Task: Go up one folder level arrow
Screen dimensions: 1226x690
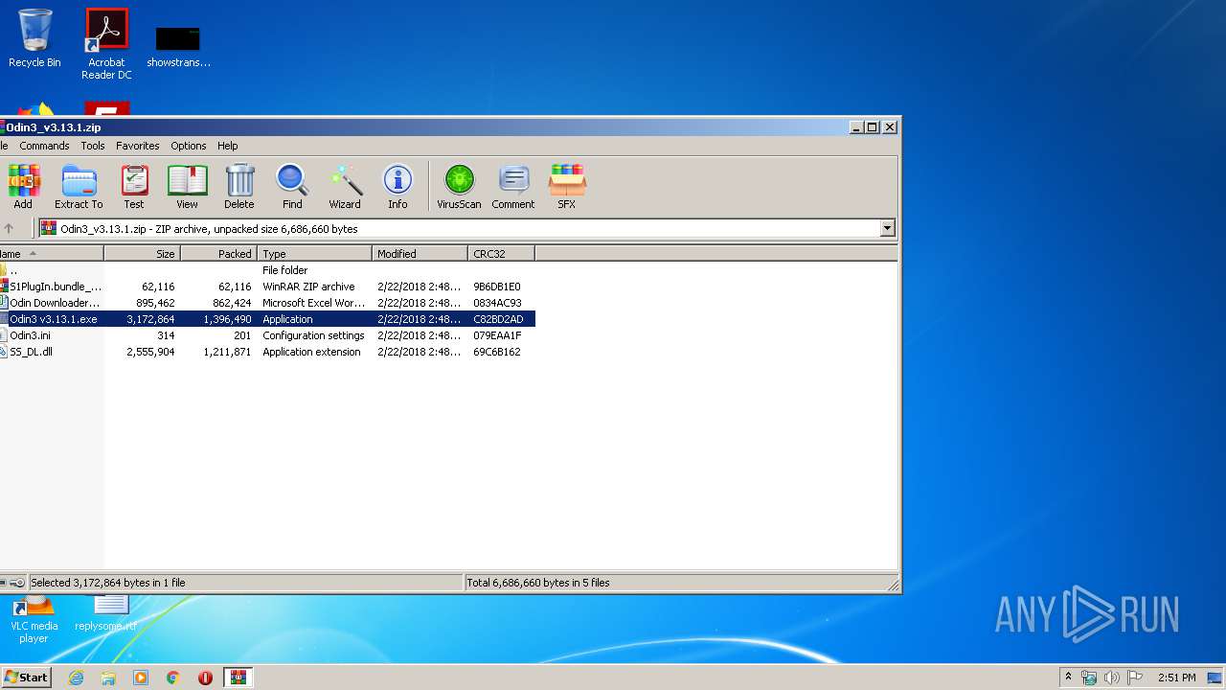Action: point(10,229)
